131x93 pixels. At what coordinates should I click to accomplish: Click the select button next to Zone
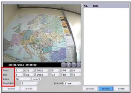(x=37, y=79)
